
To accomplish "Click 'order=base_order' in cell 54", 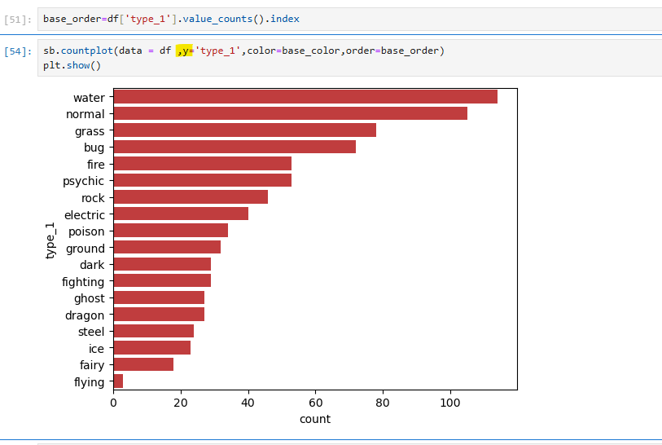I will (x=392, y=51).
